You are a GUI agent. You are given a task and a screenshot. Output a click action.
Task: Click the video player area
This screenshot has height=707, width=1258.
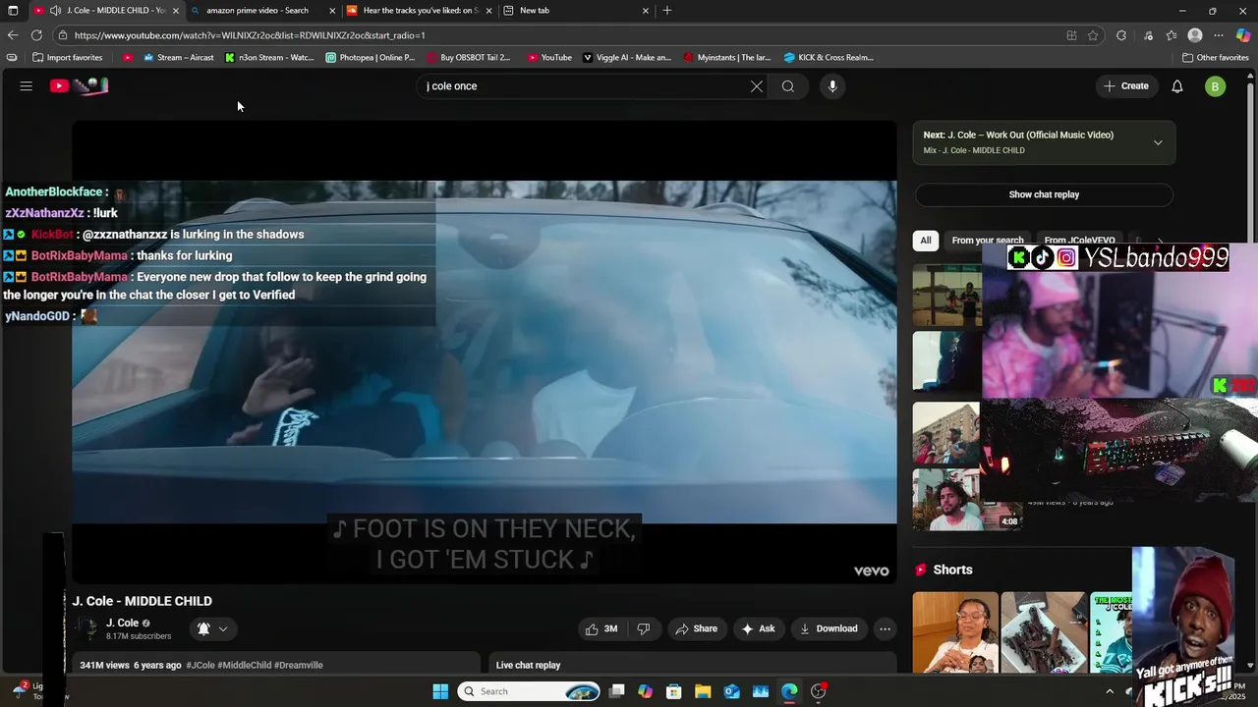[484, 352]
